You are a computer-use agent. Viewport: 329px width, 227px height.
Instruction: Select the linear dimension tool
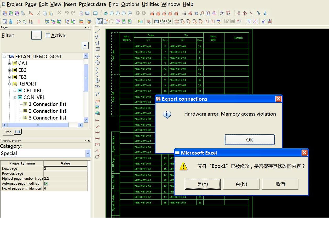(97, 121)
